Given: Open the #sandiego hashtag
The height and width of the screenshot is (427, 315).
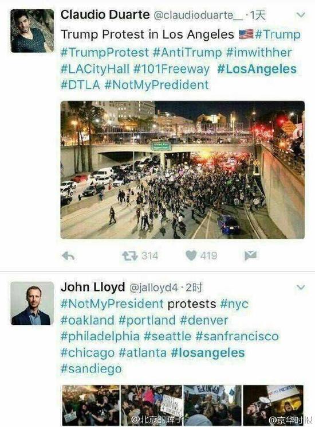Looking at the screenshot, I should click(x=91, y=369).
